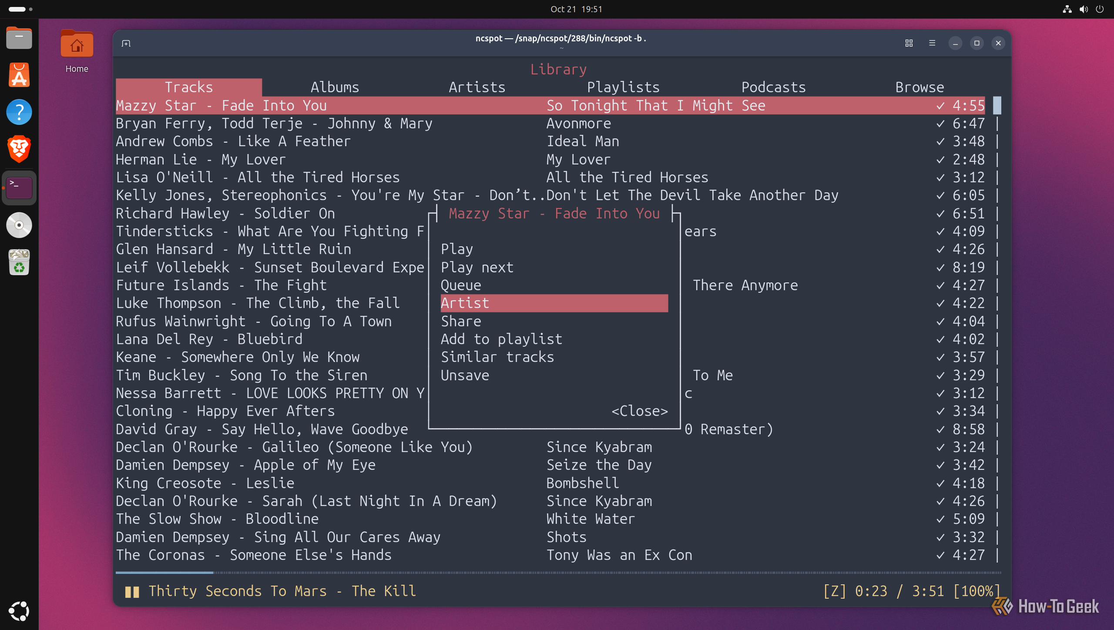
Task: Click the <Close> button in popup
Action: (640, 411)
